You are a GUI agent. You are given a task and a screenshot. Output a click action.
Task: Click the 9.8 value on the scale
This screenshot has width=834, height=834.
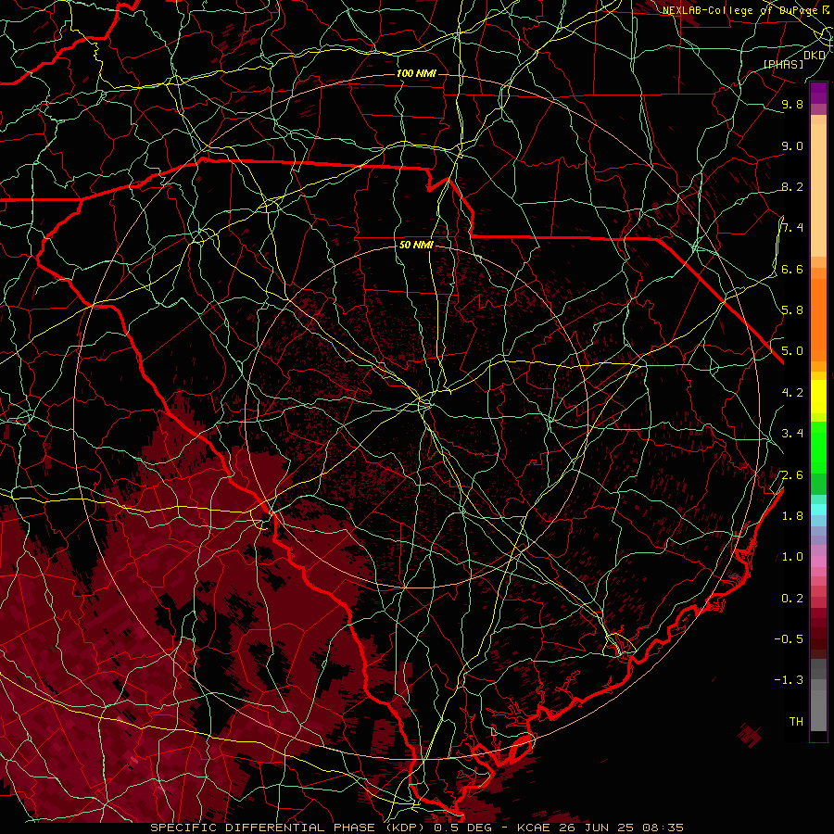[792, 104]
